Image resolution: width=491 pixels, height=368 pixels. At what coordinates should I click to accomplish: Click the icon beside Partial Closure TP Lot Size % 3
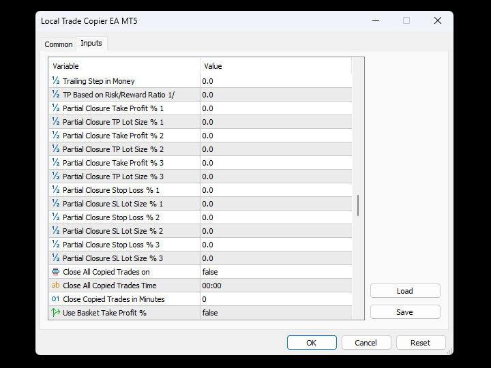coord(56,176)
